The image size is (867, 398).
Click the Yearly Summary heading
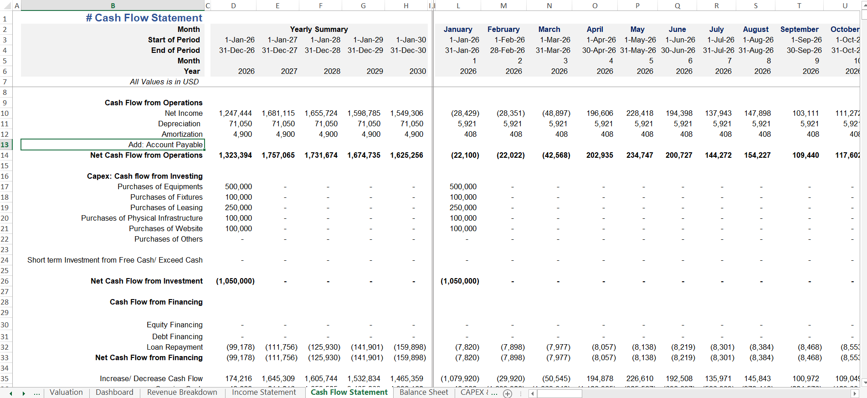pyautogui.click(x=319, y=29)
